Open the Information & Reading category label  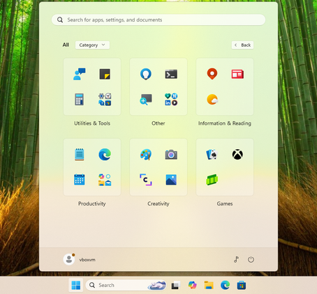click(x=225, y=123)
